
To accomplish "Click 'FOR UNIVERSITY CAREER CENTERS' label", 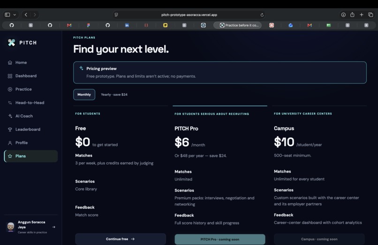I will tap(303, 113).
